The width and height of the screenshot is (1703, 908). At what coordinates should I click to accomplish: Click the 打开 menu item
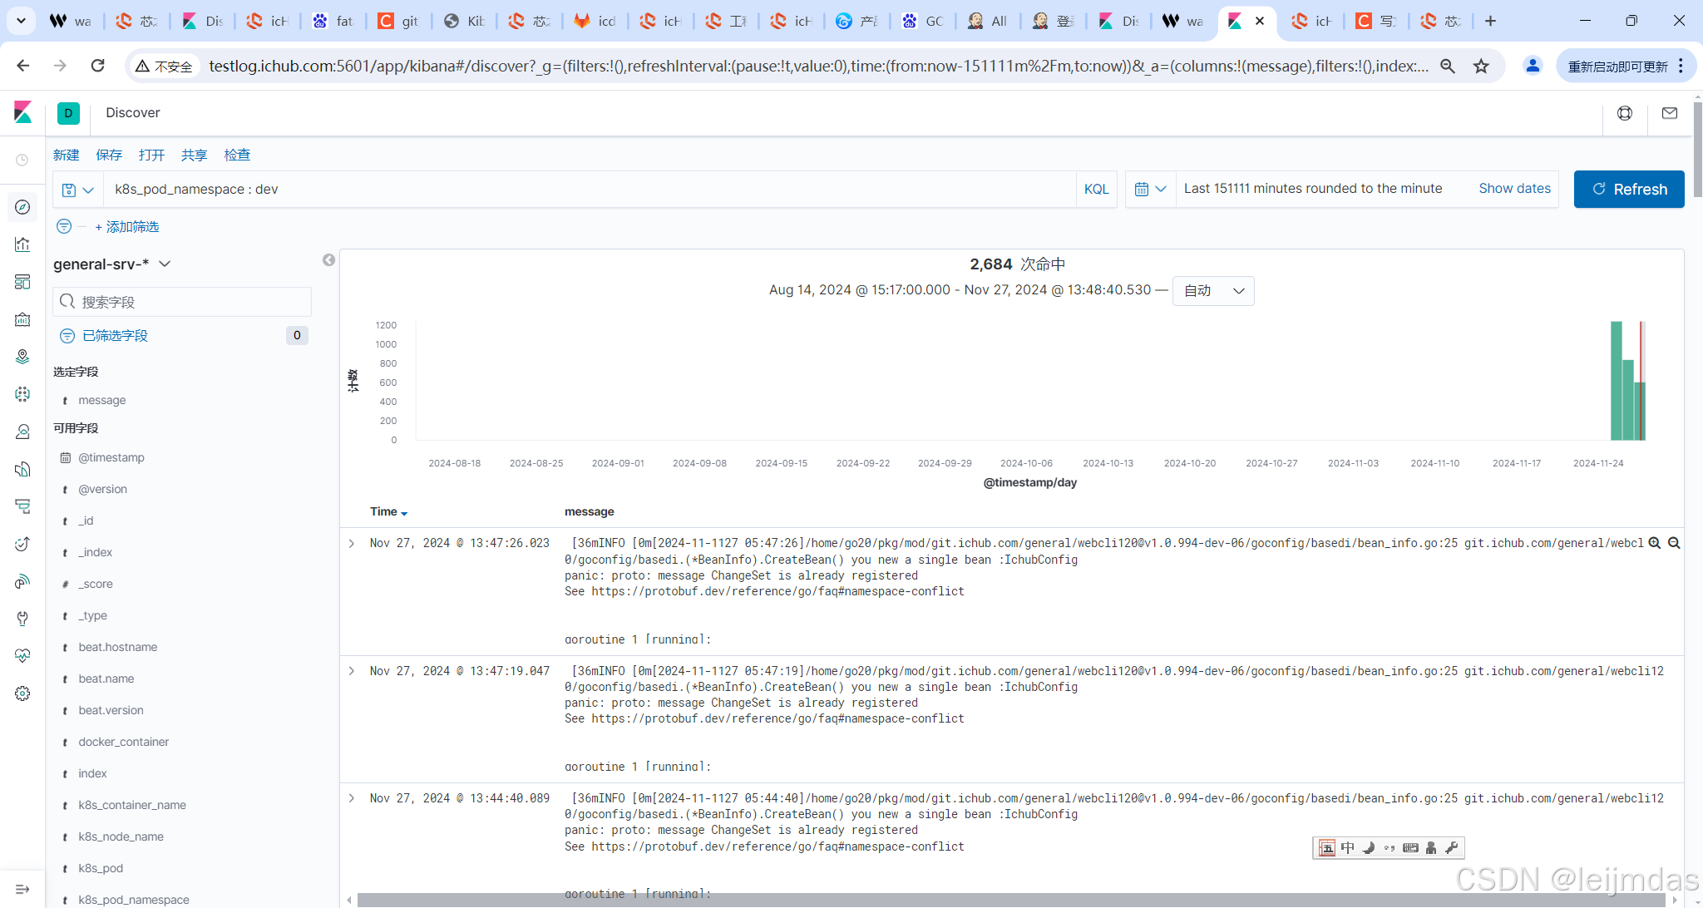[x=151, y=155]
